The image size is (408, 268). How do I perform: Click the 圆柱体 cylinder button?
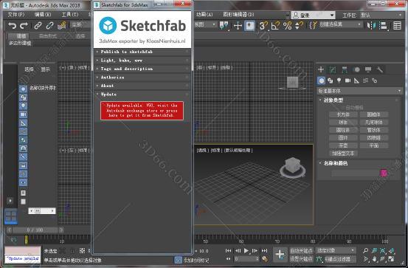pos(343,130)
